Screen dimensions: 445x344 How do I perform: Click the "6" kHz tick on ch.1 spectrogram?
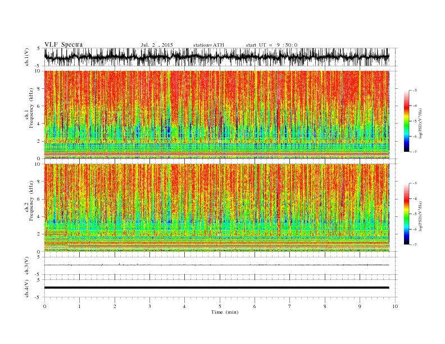tap(39, 106)
